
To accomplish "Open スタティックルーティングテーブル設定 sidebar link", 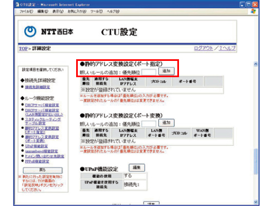I will click(43, 121).
